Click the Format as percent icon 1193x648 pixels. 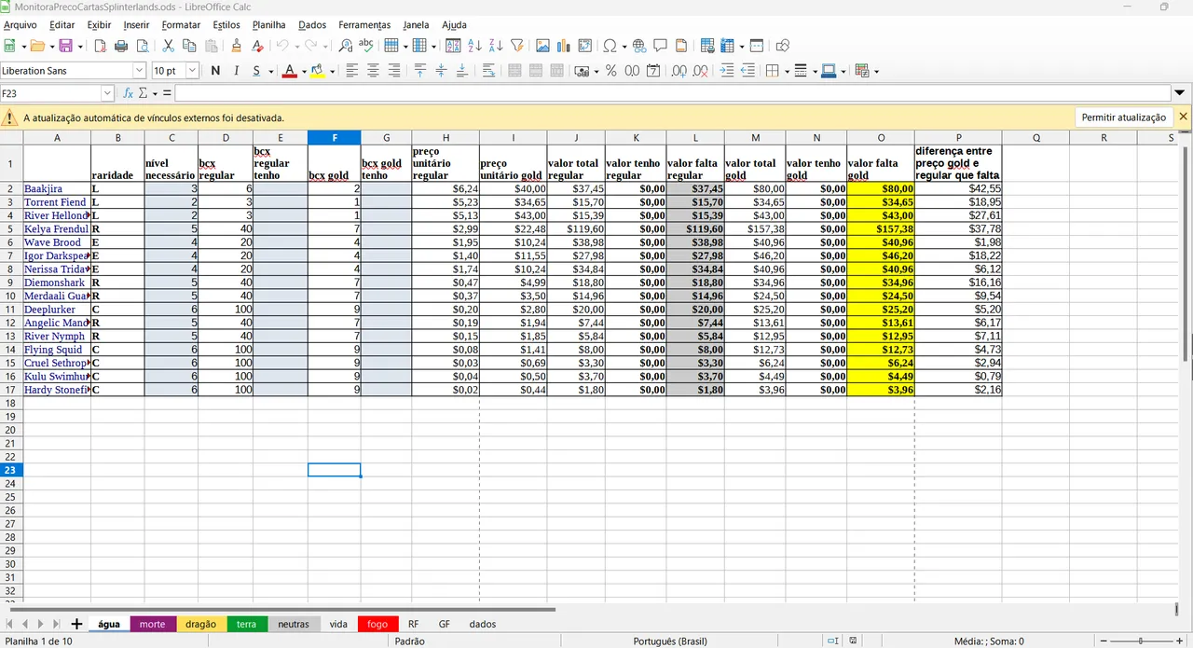tap(610, 71)
